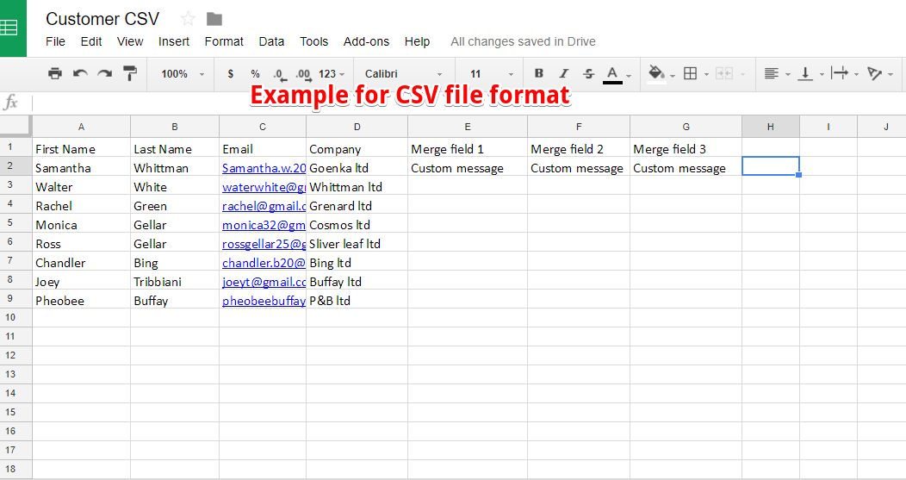Open the Add-ons menu
The image size is (906, 480).
366,41
